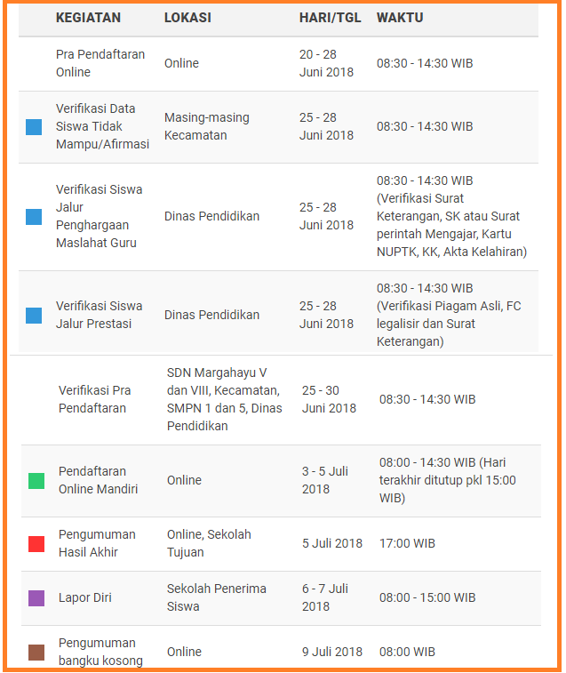566x673 pixels.
Task: Click the Lapor Diri activity name
Action: (x=85, y=597)
